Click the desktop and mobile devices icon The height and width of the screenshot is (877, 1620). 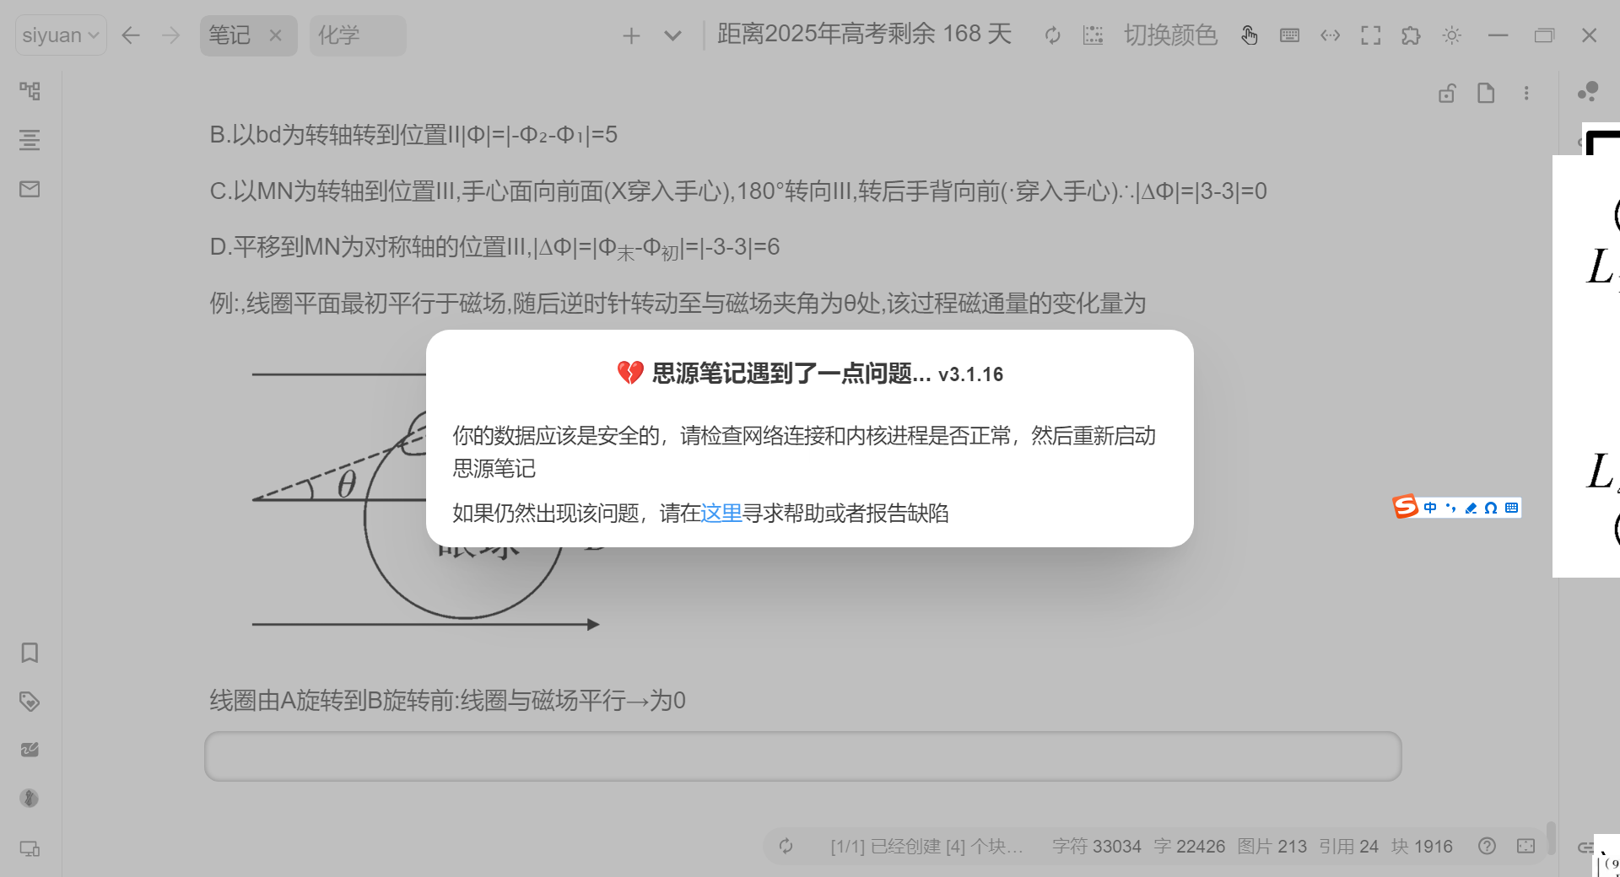point(30,848)
